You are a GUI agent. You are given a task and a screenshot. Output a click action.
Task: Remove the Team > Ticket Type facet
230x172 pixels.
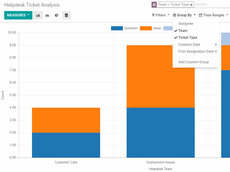click(x=191, y=5)
